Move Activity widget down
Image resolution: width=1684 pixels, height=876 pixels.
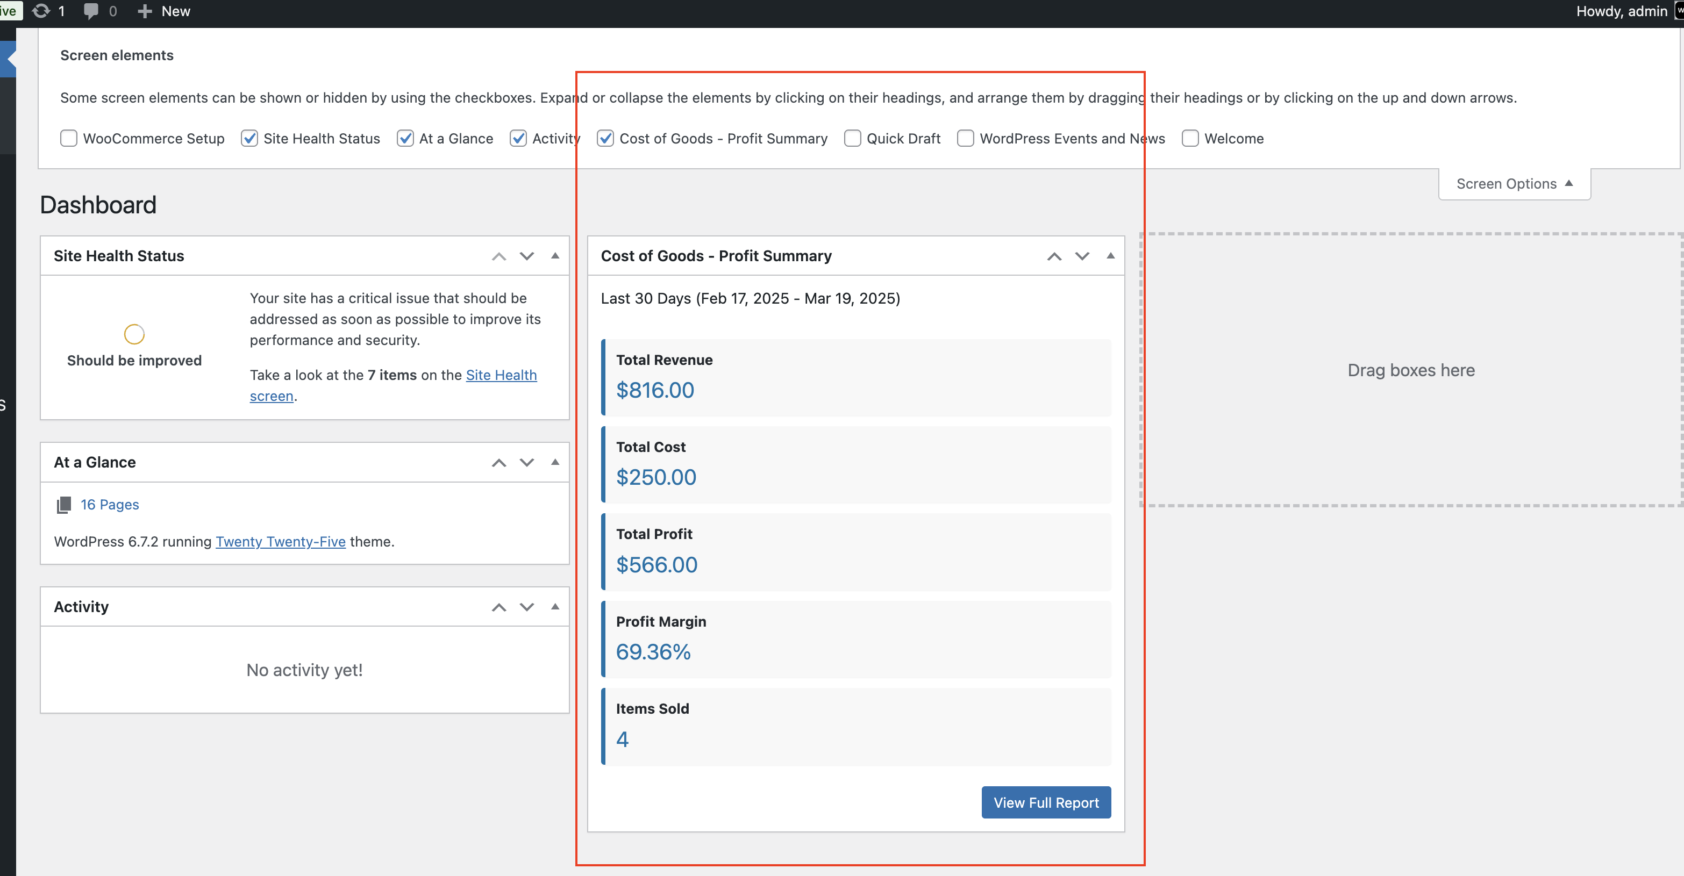coord(527,607)
